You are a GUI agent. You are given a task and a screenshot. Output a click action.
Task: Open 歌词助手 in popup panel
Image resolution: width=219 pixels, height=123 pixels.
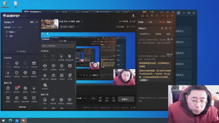(61, 101)
